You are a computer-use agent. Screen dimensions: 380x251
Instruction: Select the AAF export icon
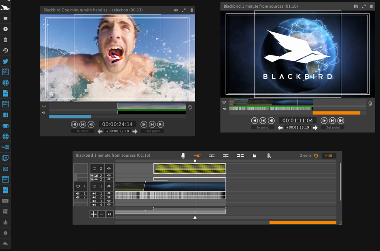click(5, 94)
